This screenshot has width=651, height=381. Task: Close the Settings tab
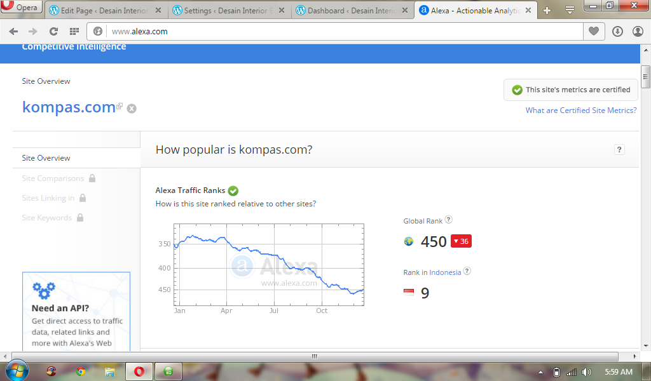(x=282, y=10)
